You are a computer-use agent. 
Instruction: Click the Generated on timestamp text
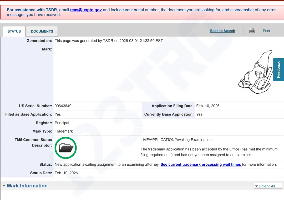coord(109,41)
